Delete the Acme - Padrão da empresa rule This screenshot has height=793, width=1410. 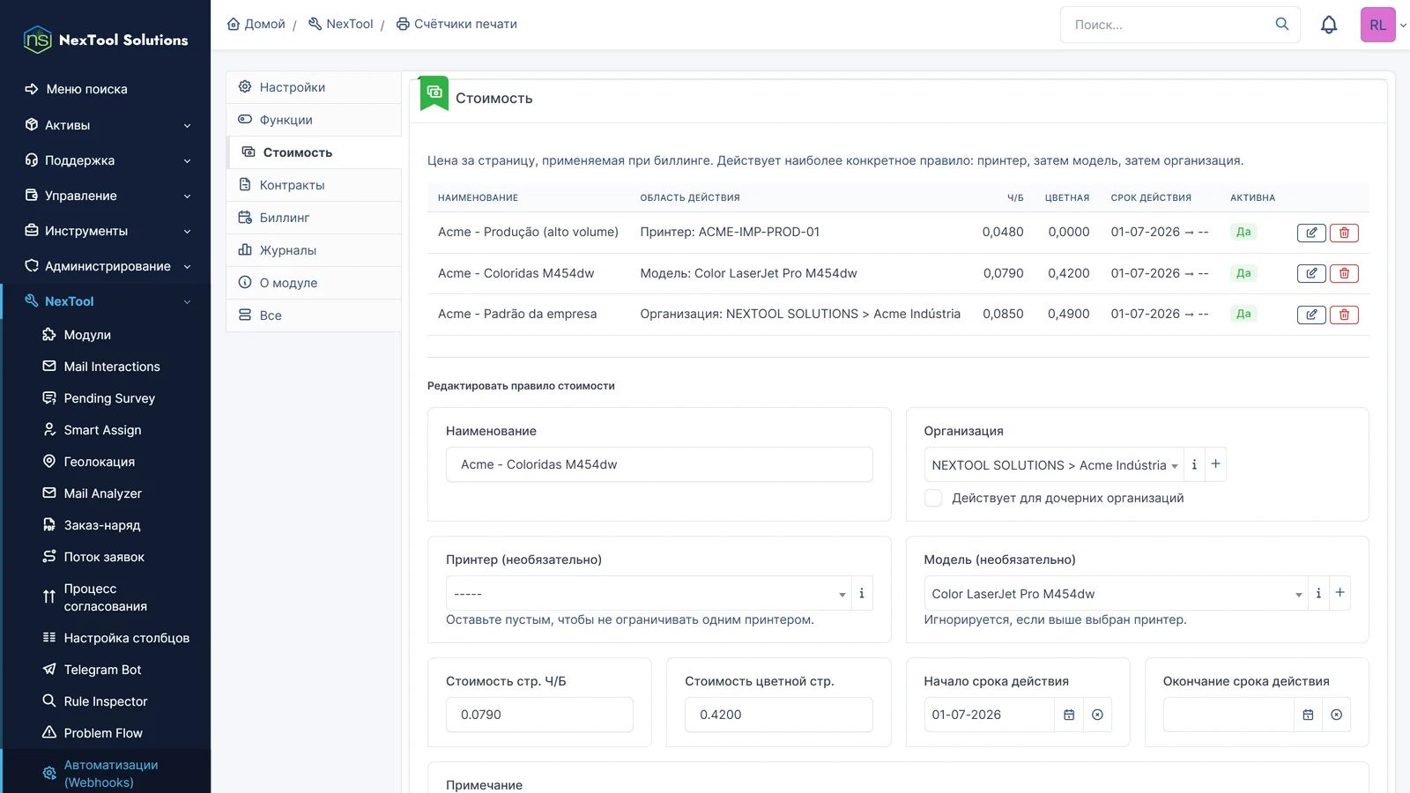pos(1344,315)
